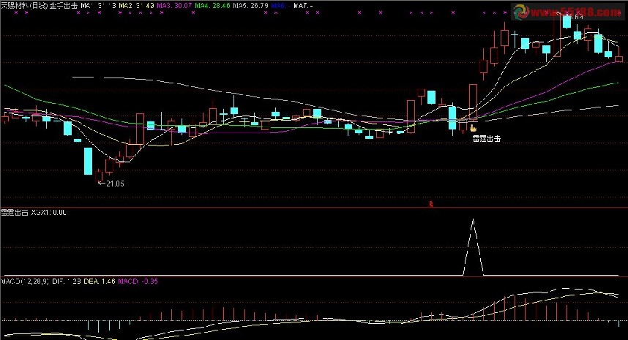628x340 pixels.
Task: Click the DIF value in MACD header
Action: pos(67,282)
